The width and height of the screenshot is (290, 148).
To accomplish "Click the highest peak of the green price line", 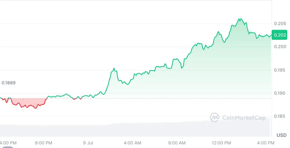I will (x=239, y=19).
